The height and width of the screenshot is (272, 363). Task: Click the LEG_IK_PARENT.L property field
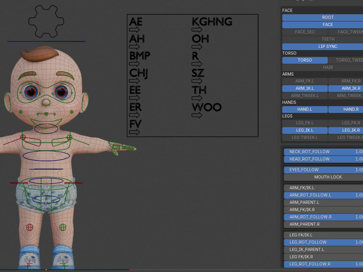pos(323,250)
